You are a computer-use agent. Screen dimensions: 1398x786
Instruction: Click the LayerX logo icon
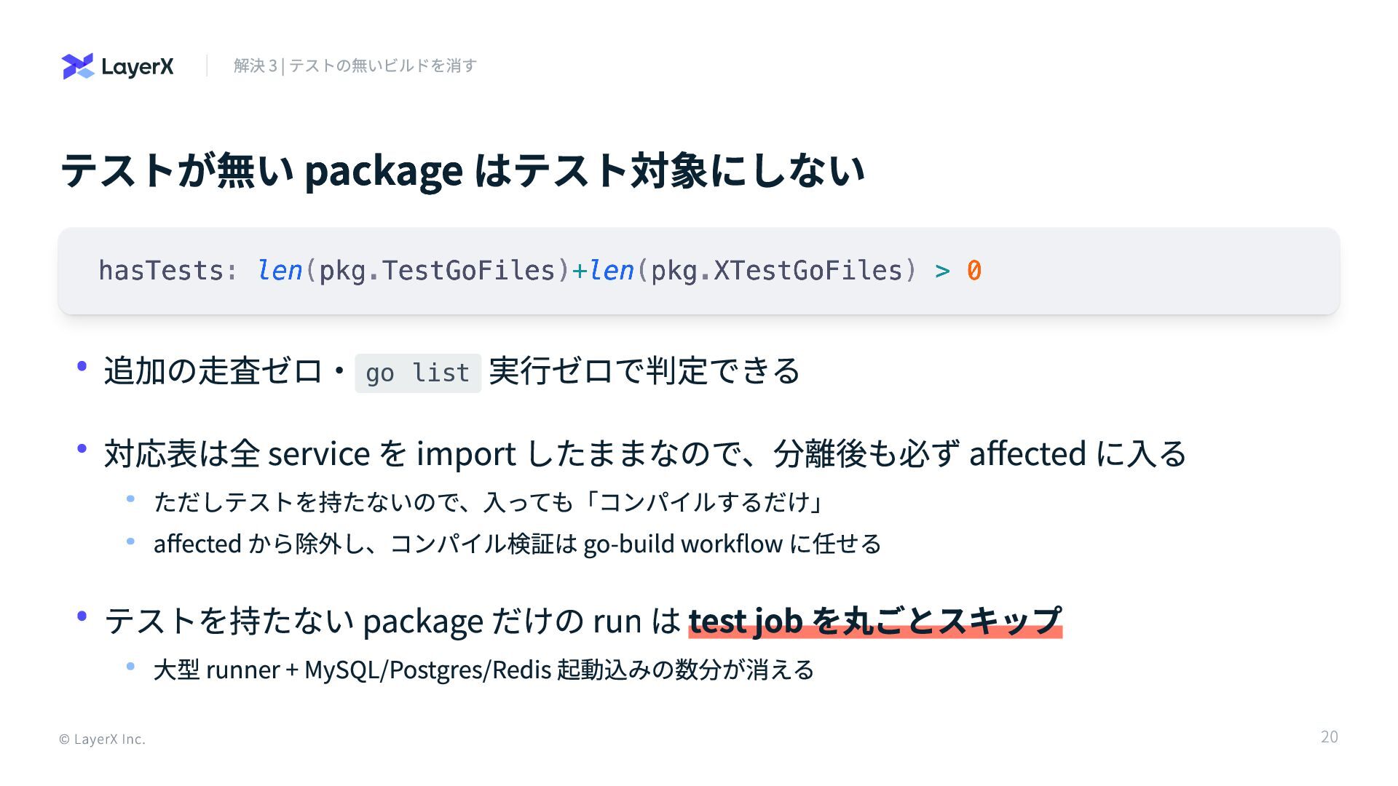[78, 66]
